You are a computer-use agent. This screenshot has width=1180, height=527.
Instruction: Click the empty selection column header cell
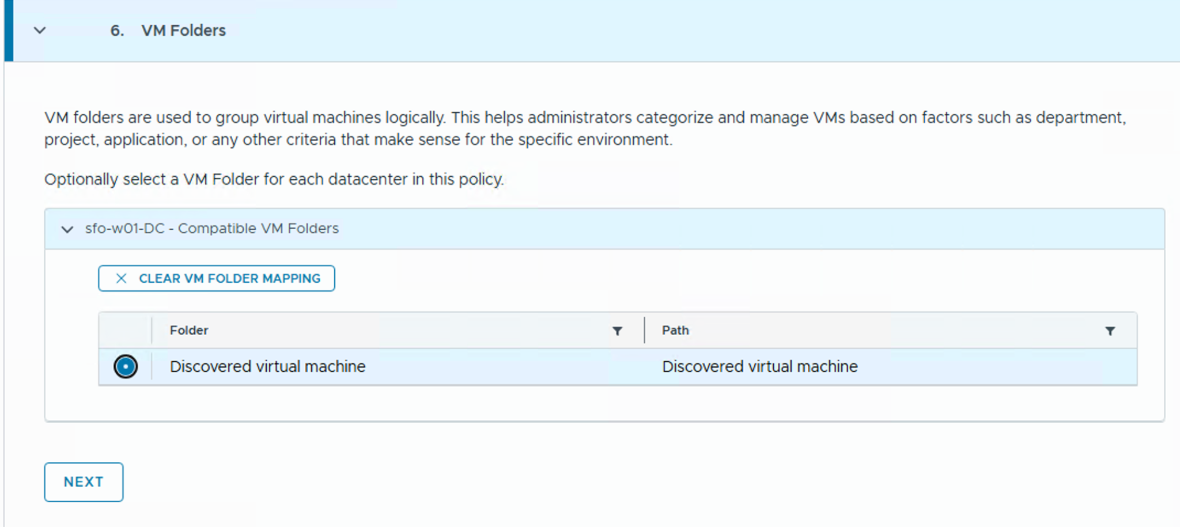coord(125,331)
